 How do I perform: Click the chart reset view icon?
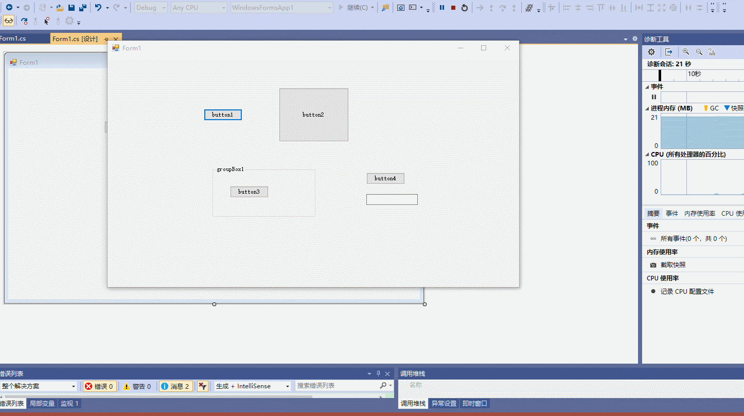coord(712,52)
